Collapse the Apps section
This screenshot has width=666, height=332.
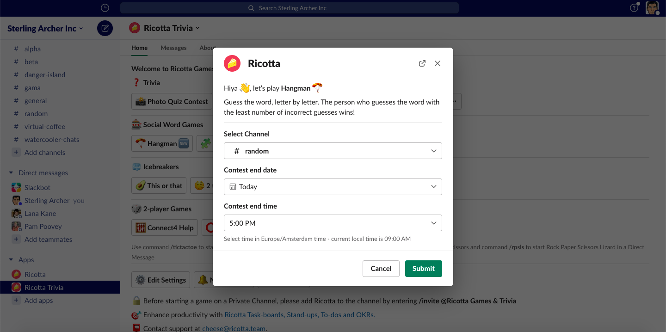(x=11, y=260)
